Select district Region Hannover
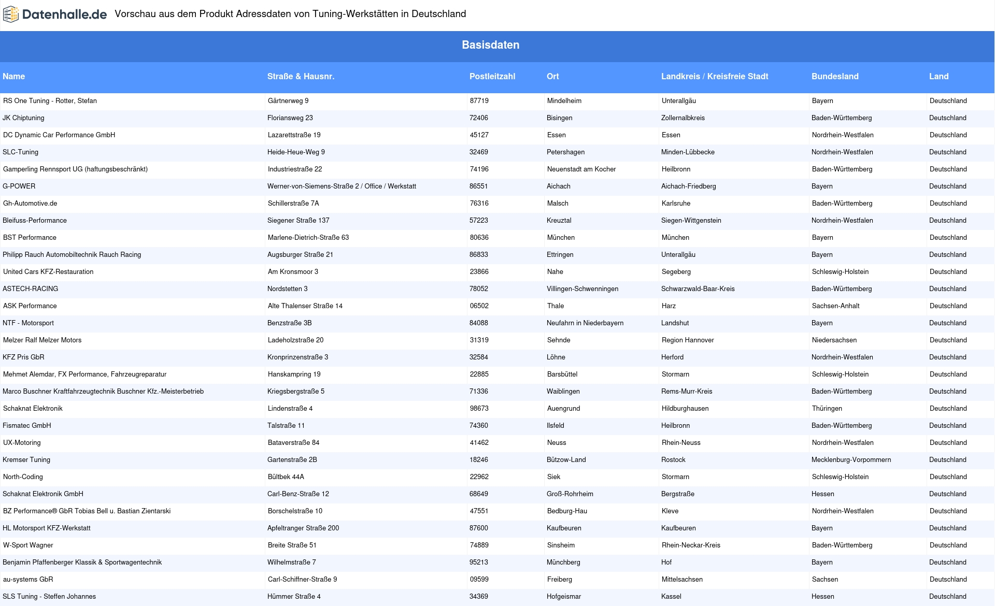 coord(688,340)
